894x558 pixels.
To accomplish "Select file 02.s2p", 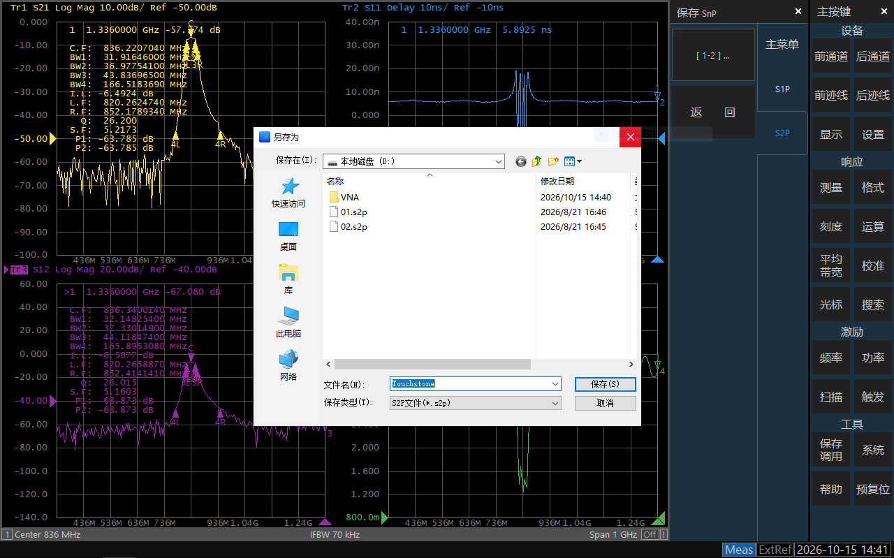I will 348,227.
